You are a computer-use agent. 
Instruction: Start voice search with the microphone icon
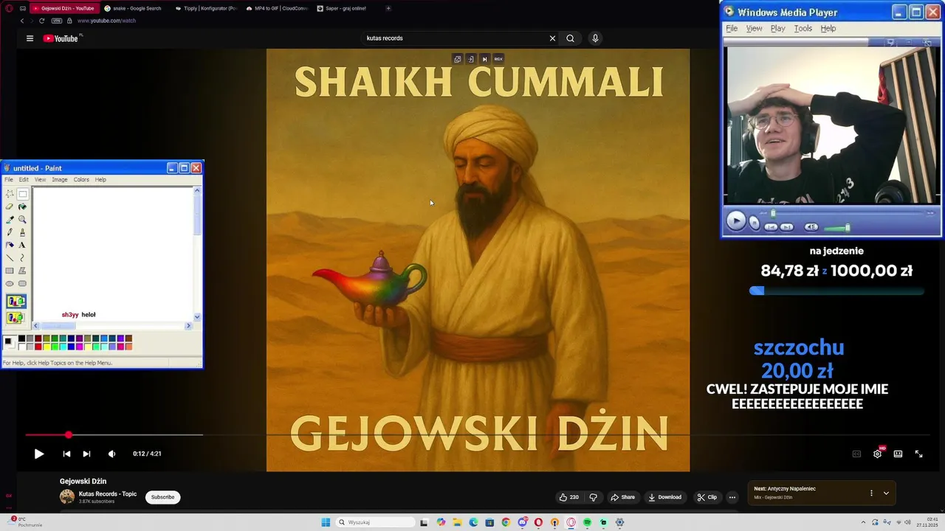[595, 38]
